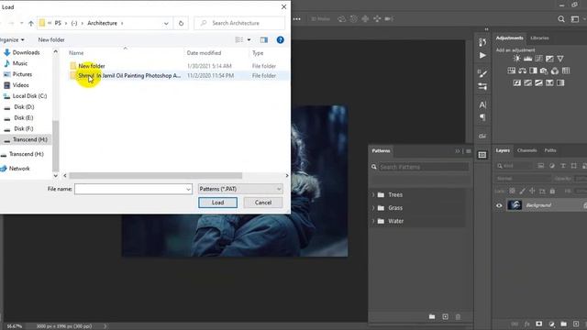
Task: Toggle lock all padlock icon
Action: (x=552, y=191)
